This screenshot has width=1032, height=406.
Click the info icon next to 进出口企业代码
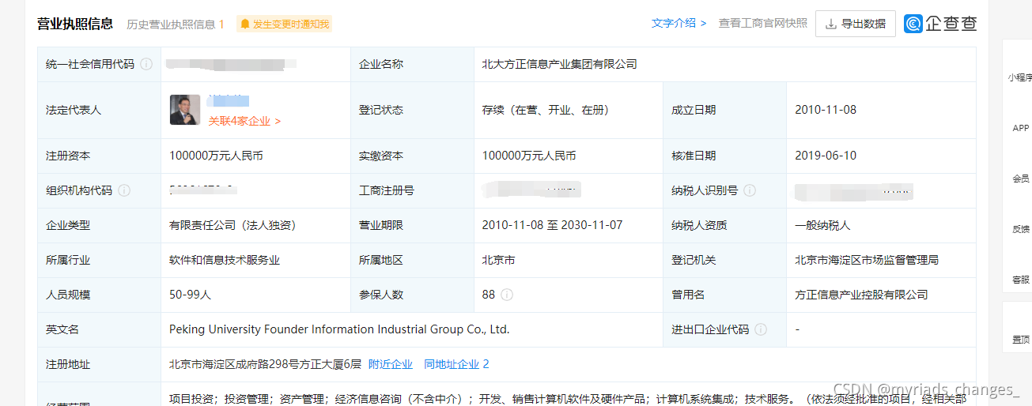761,329
